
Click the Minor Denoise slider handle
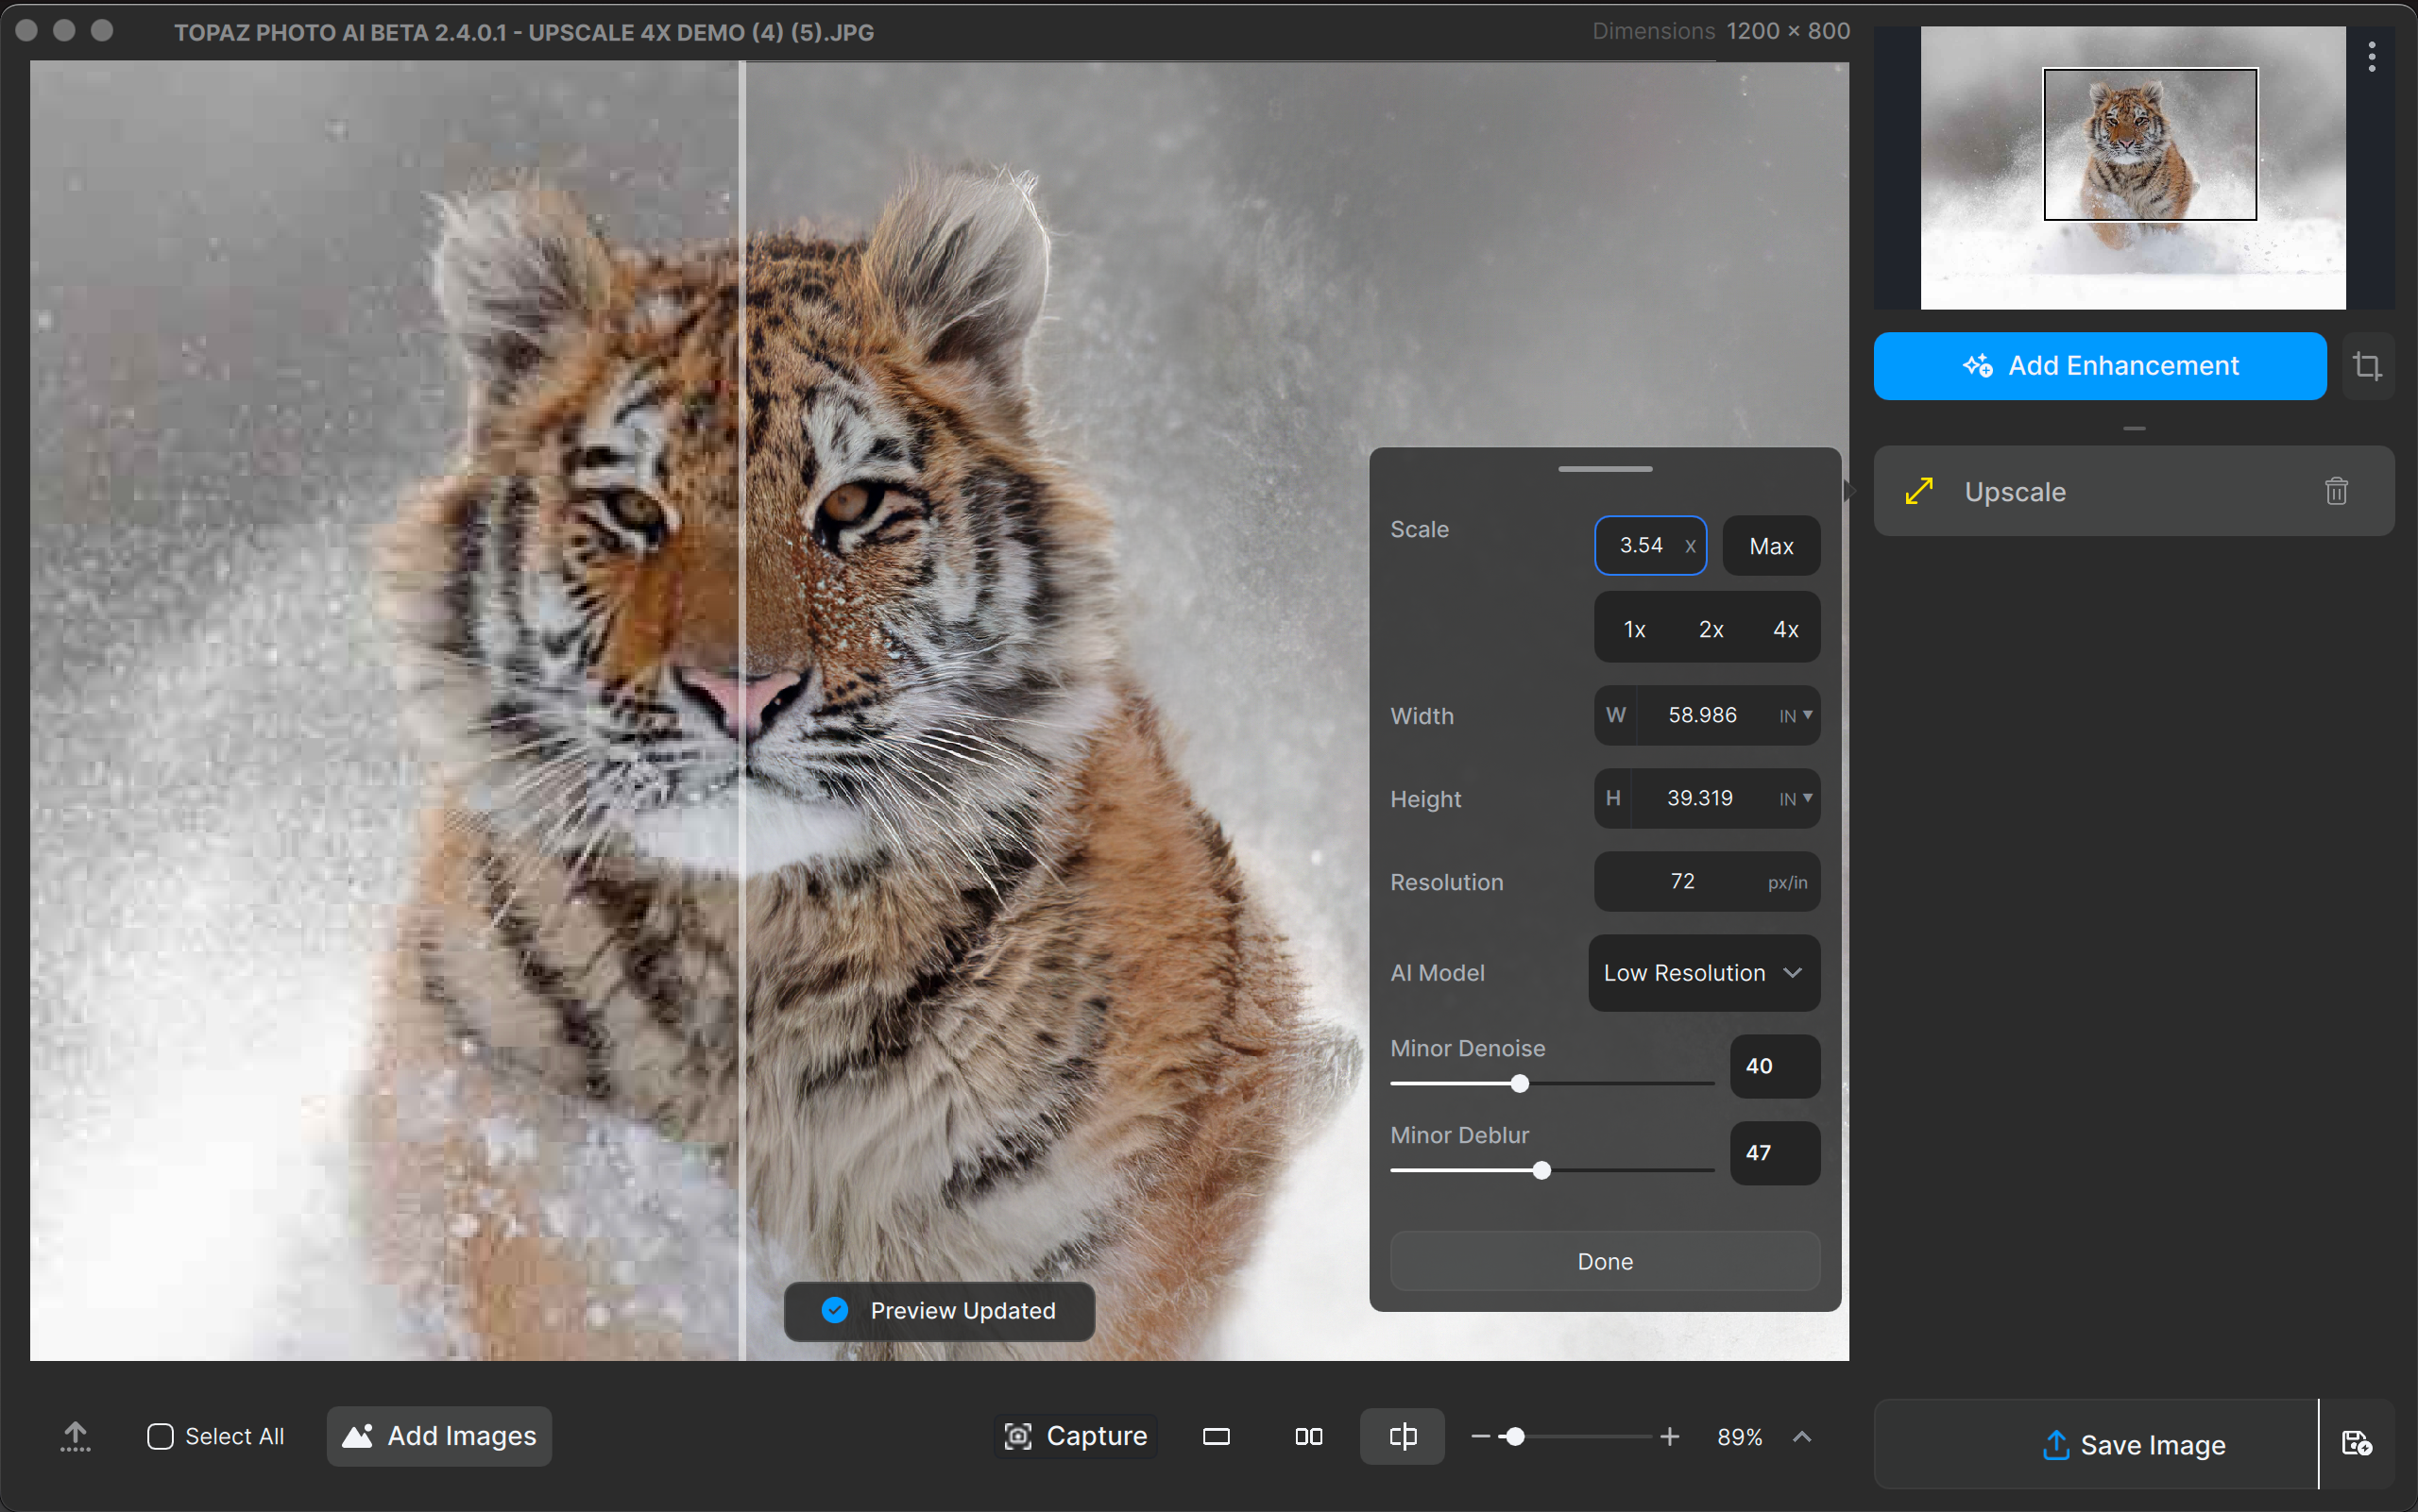[x=1519, y=1084]
